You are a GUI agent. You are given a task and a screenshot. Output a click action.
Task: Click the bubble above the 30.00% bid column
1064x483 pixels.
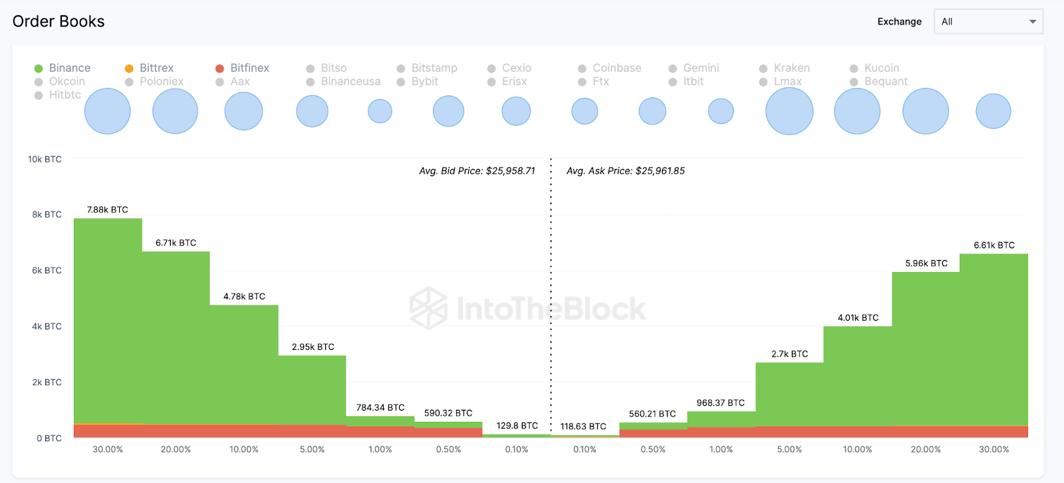pos(108,111)
